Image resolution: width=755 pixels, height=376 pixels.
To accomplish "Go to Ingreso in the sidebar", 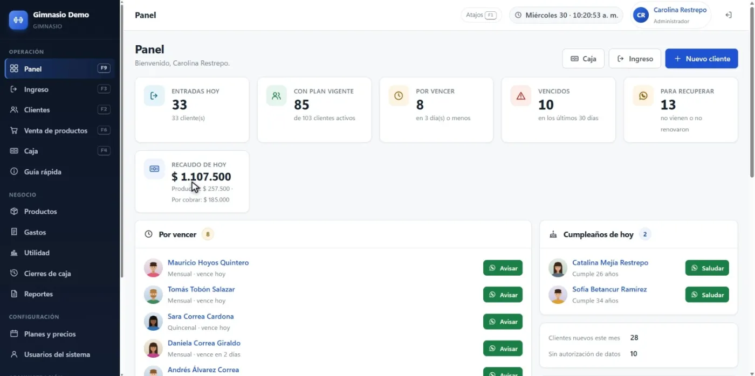I will point(59,89).
